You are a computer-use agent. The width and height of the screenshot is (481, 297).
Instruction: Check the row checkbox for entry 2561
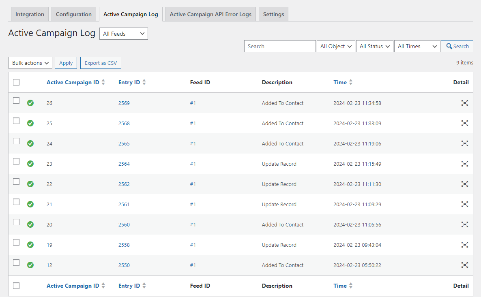point(16,202)
